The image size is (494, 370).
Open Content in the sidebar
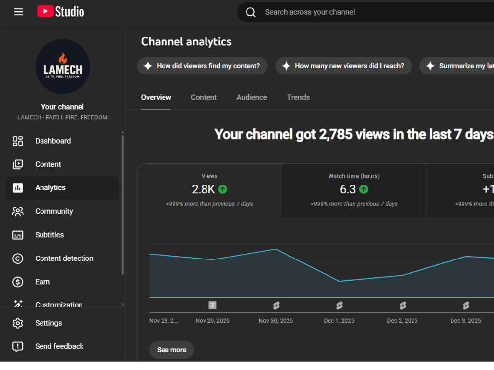pos(62,164)
